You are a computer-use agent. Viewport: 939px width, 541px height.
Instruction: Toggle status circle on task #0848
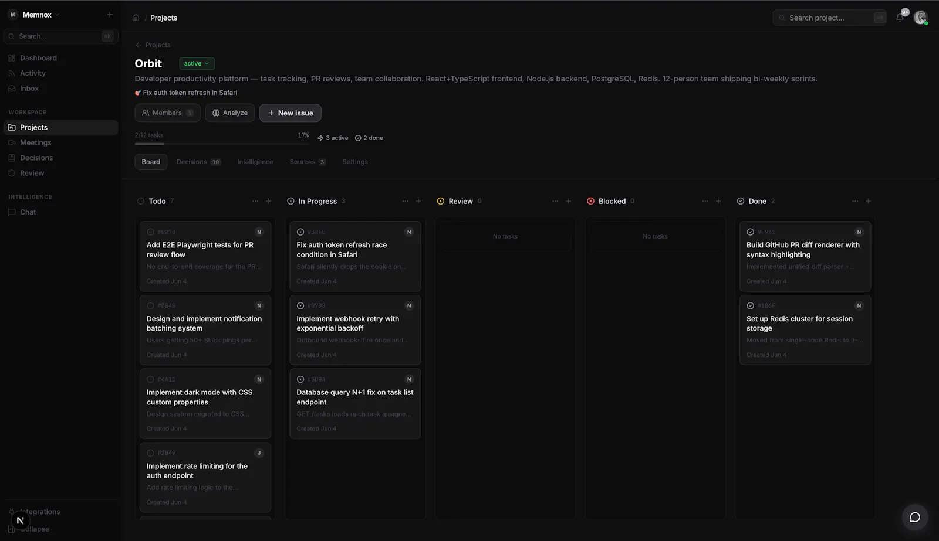click(x=150, y=305)
